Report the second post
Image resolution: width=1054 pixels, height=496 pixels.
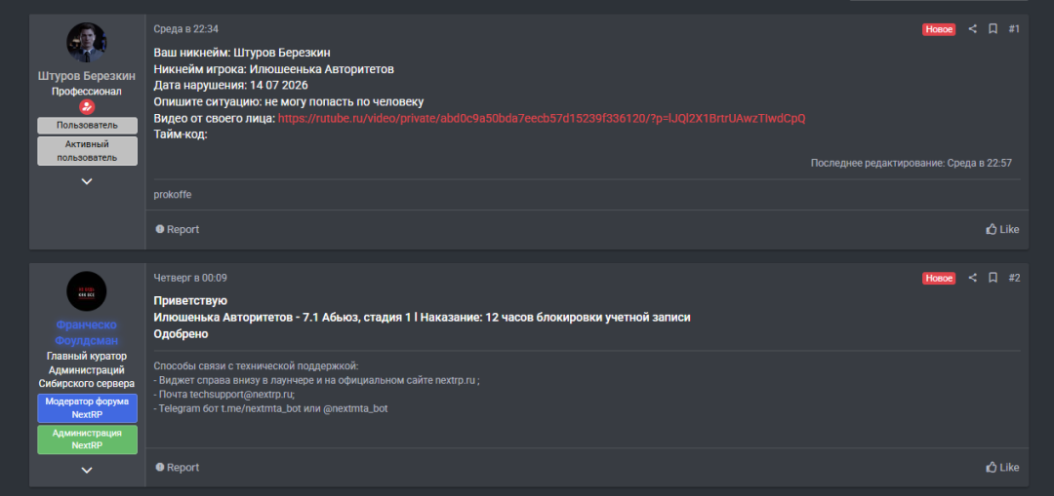tap(178, 467)
